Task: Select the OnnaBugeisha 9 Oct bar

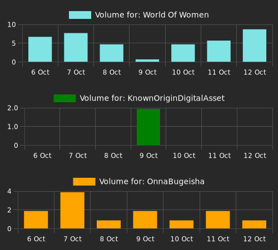Action: coord(145,219)
